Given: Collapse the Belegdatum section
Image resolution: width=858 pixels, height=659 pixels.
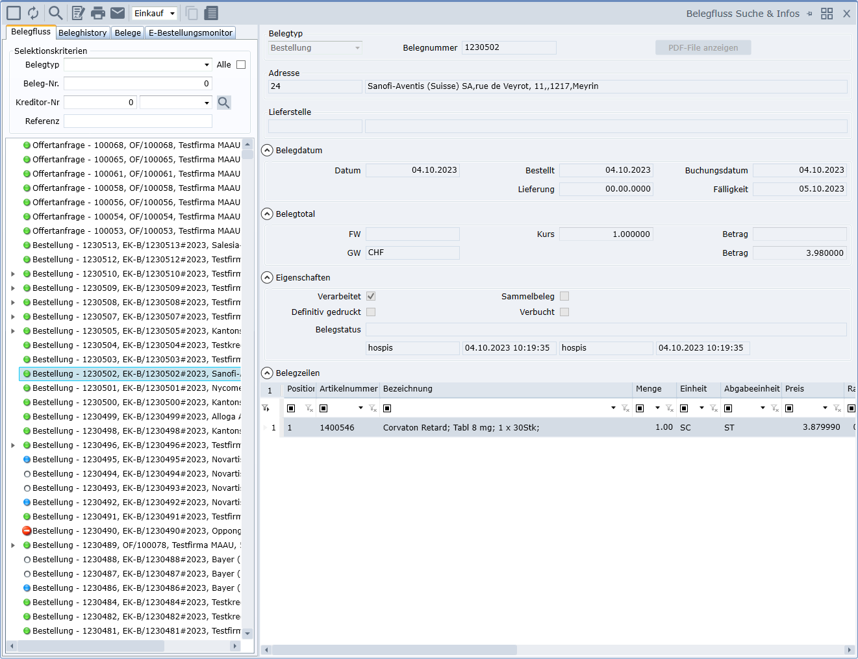Looking at the screenshot, I should click(267, 151).
